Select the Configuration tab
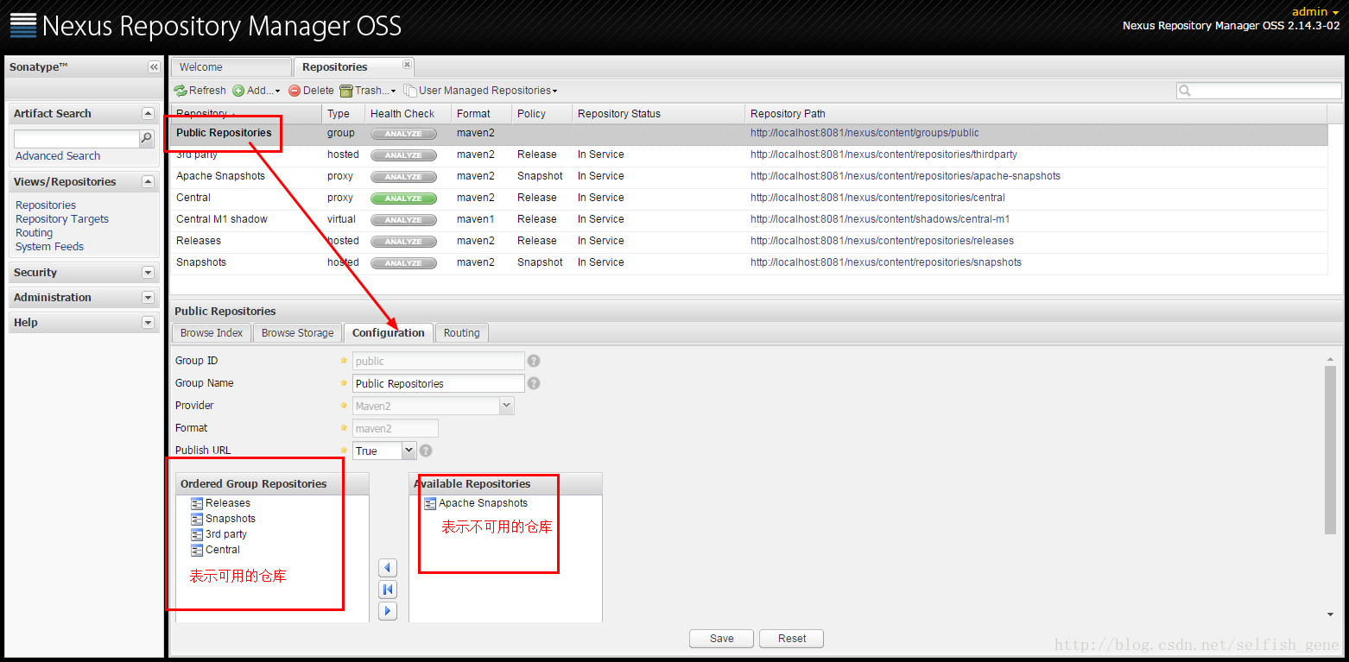Image resolution: width=1349 pixels, height=662 pixels. click(389, 333)
